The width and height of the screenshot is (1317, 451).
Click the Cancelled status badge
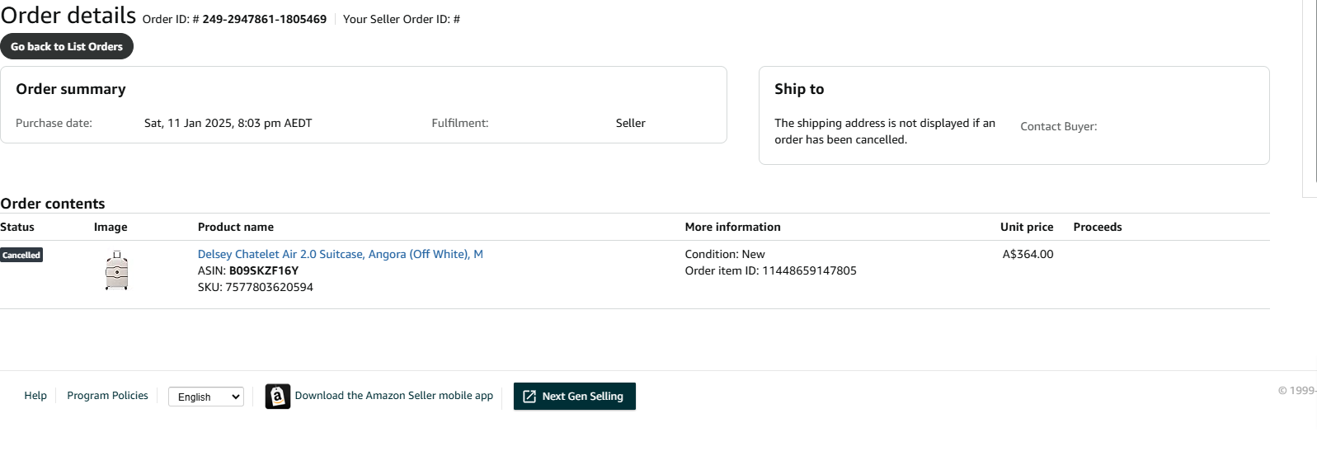(21, 255)
